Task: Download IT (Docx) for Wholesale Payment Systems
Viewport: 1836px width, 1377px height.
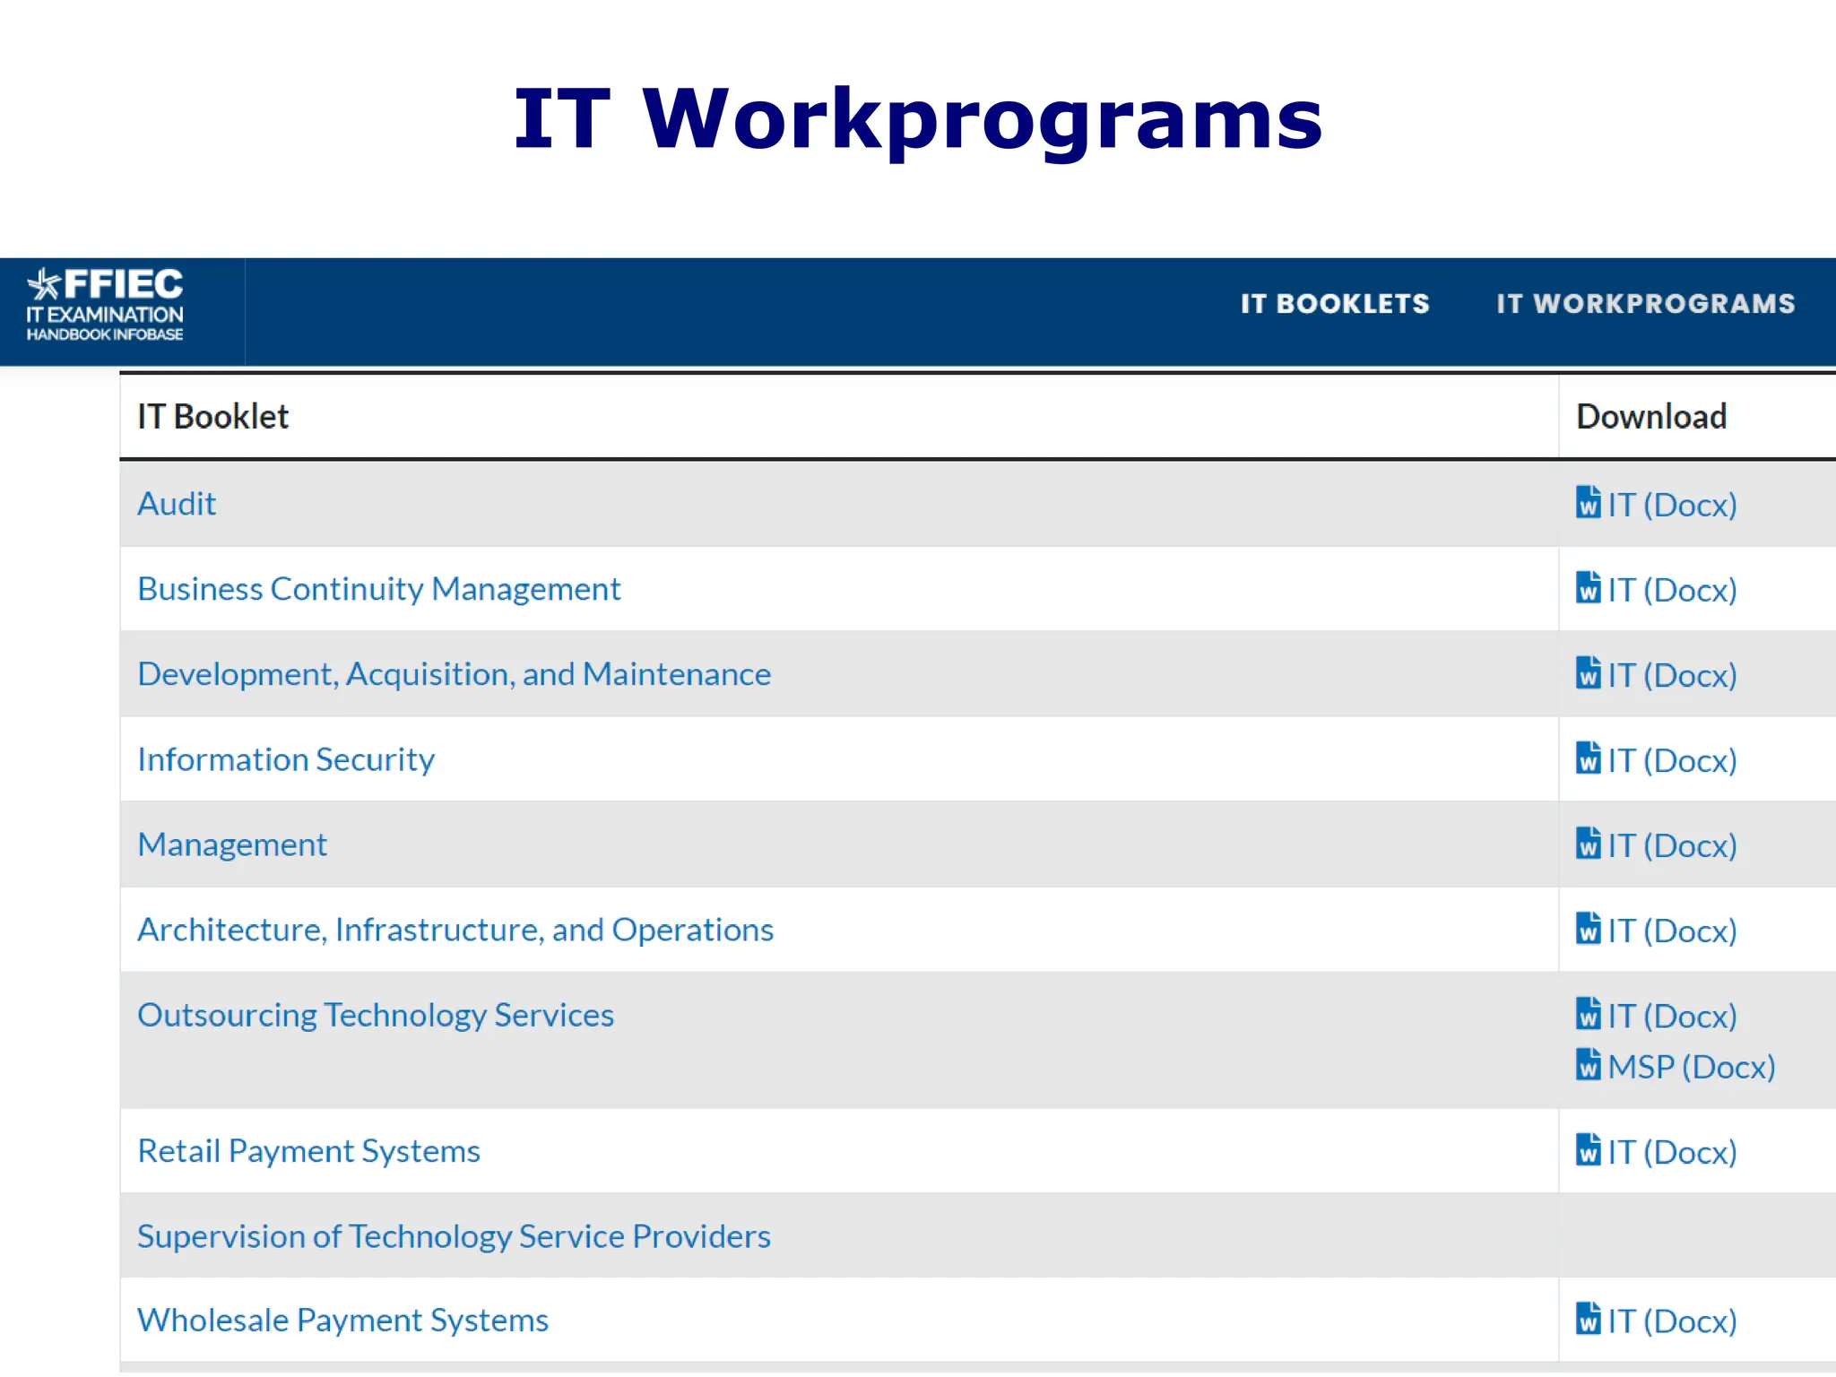Action: [1672, 1321]
